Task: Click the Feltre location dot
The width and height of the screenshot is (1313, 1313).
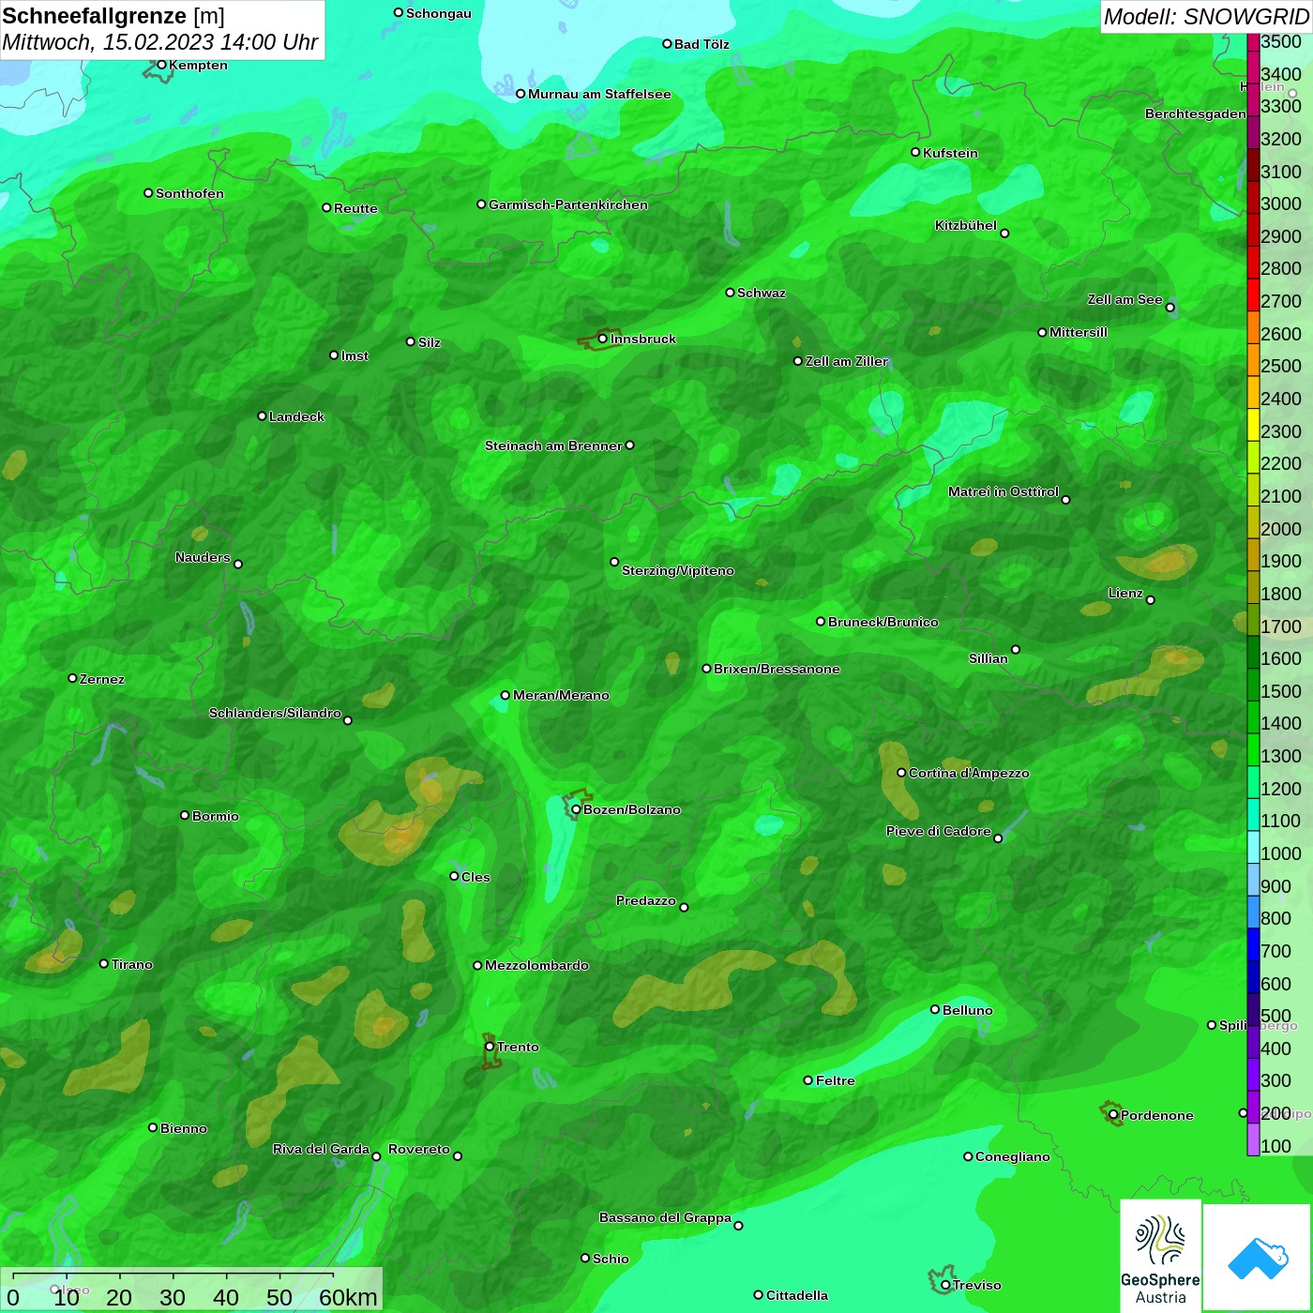Action: point(808,1080)
